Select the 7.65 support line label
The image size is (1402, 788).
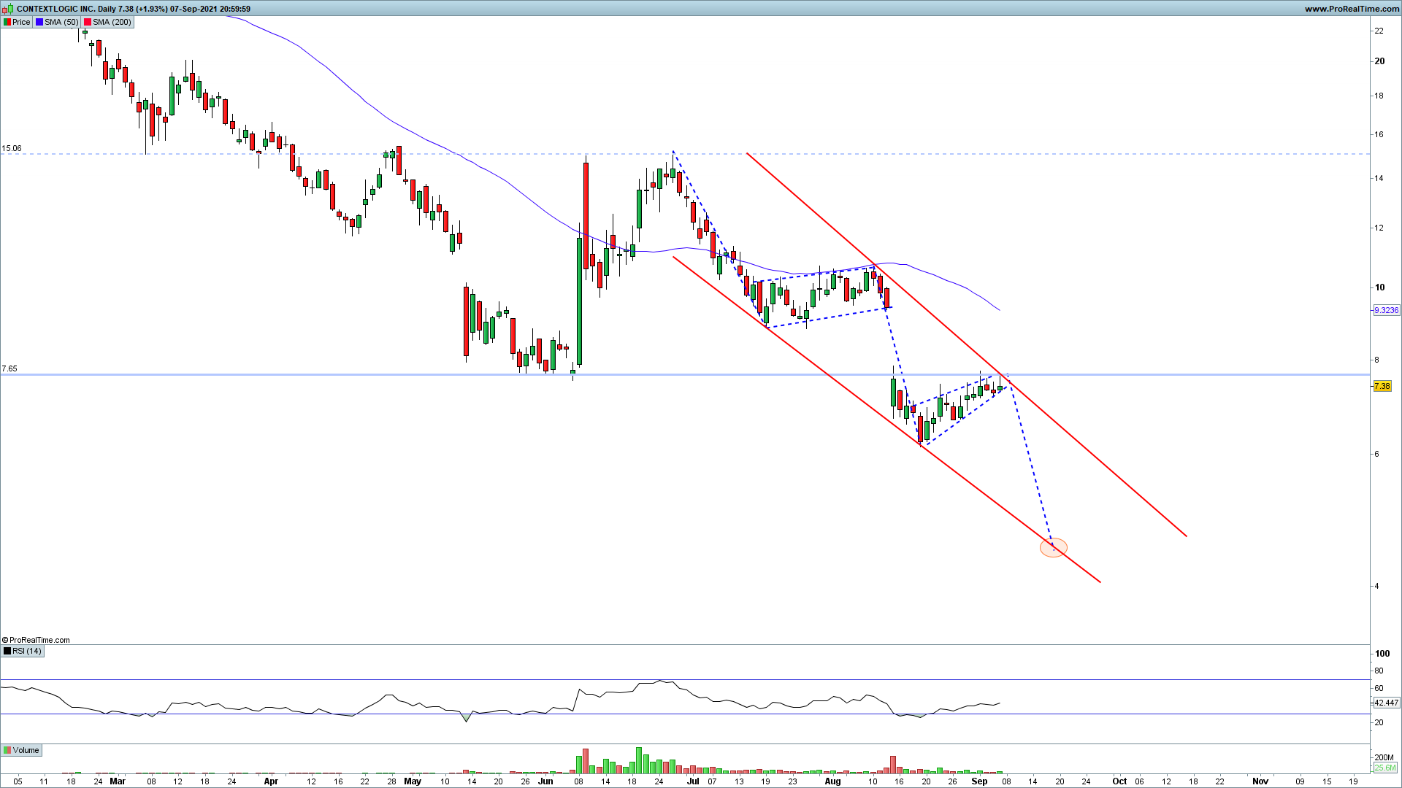[9, 368]
